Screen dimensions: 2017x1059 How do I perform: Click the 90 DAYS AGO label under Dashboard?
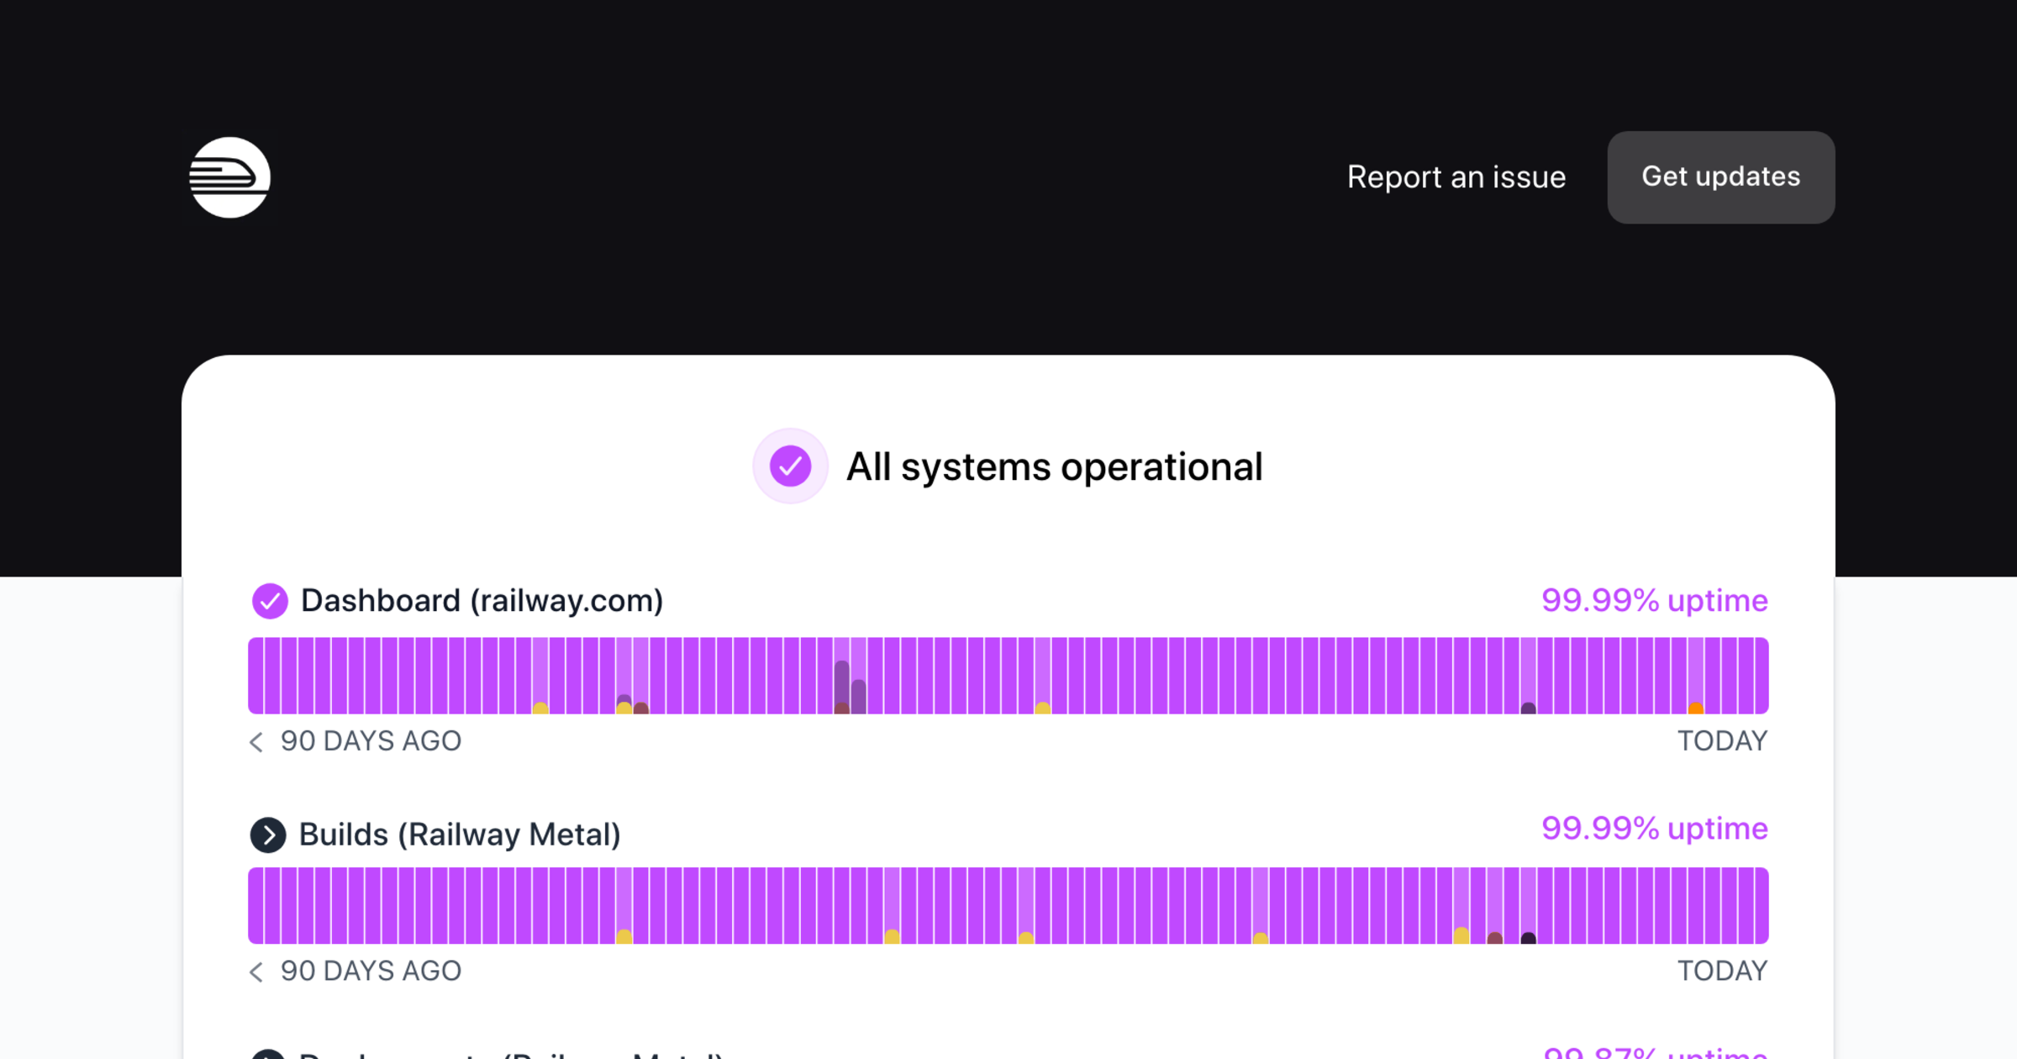click(371, 741)
